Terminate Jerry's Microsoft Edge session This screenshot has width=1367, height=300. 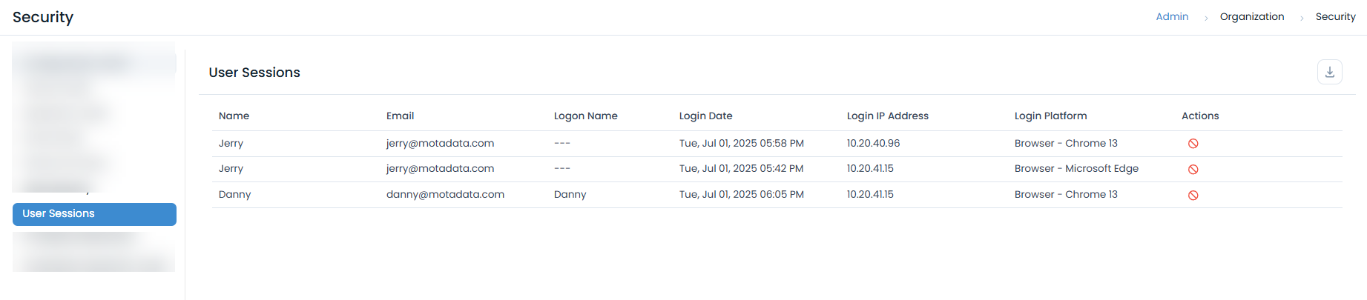1193,170
